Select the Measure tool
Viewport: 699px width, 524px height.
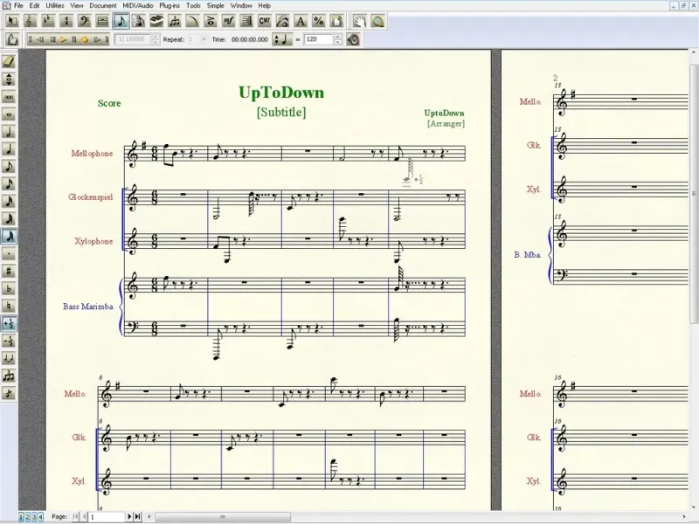(x=102, y=21)
